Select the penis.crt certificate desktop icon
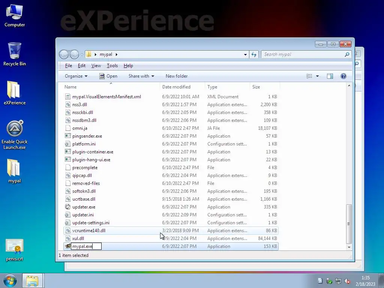Viewport: 384px width, 288px height. (x=15, y=250)
